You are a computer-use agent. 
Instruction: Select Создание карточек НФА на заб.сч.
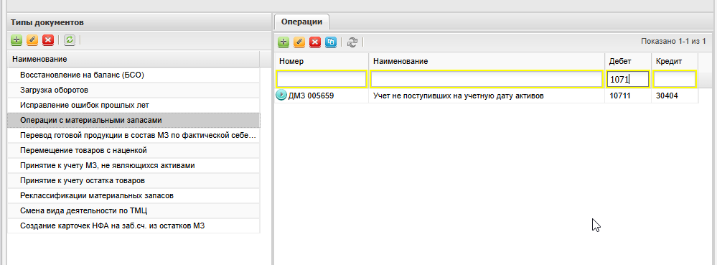(x=133, y=226)
